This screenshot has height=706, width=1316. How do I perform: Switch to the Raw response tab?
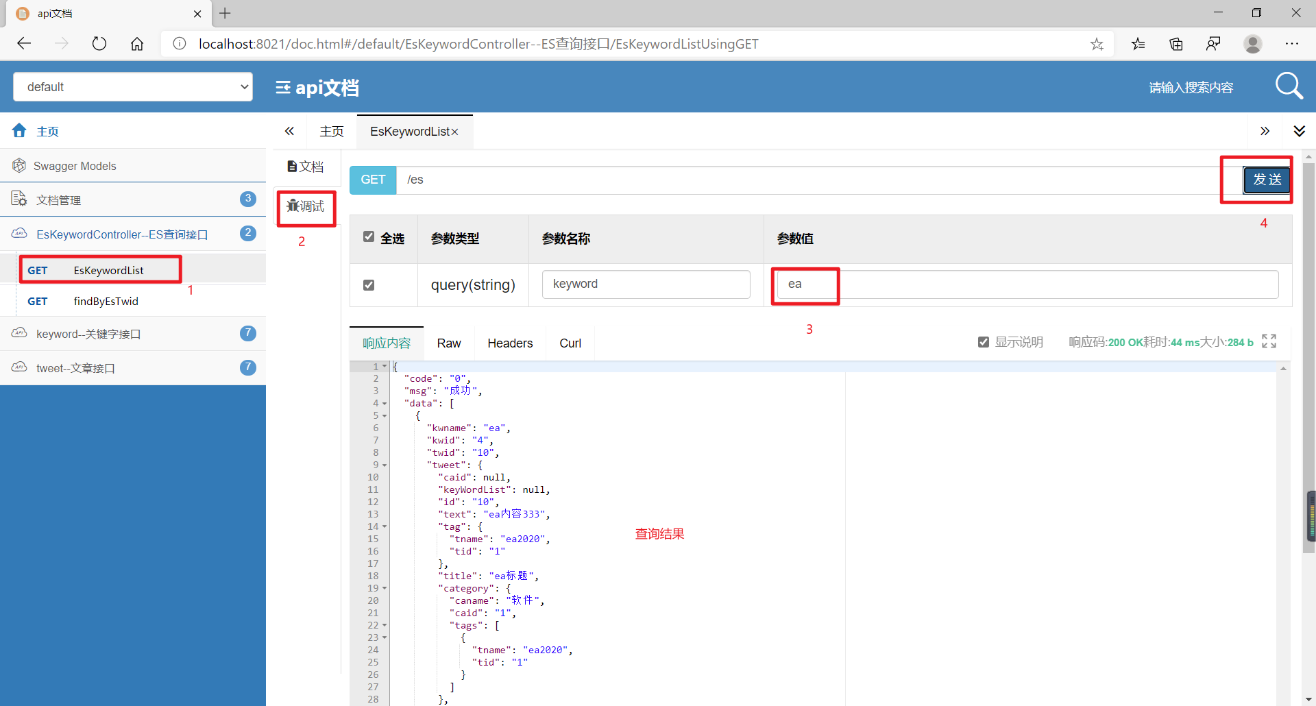tap(449, 343)
